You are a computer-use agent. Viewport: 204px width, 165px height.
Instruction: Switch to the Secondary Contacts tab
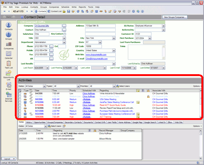[x=73, y=122]
